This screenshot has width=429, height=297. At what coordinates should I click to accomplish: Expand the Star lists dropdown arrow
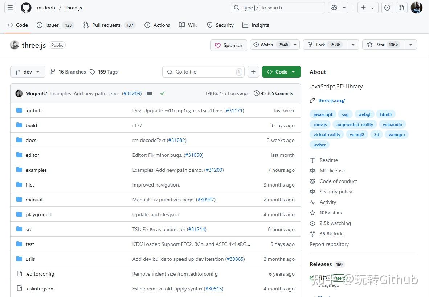[410, 45]
